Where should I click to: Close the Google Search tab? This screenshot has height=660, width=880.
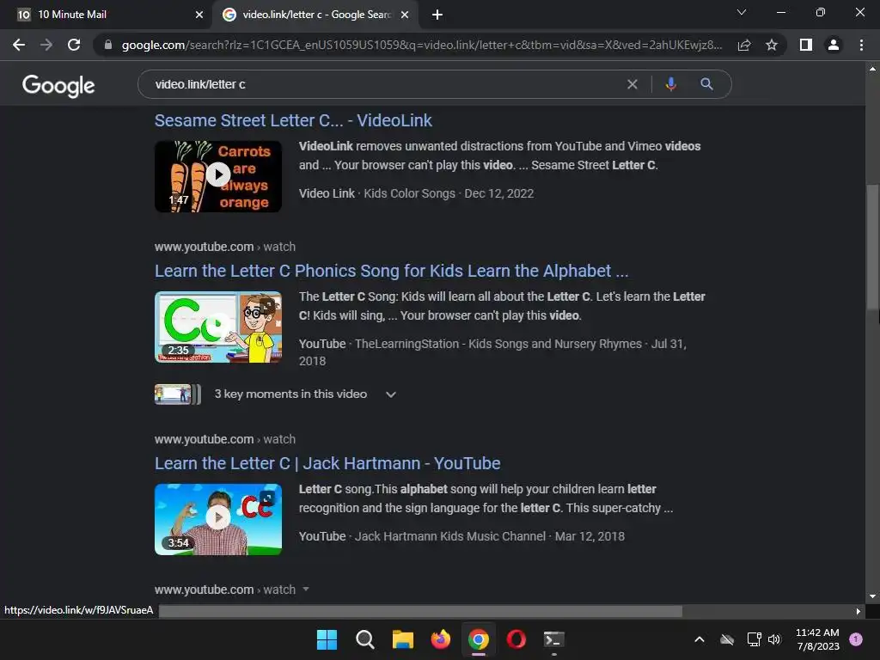(x=405, y=15)
